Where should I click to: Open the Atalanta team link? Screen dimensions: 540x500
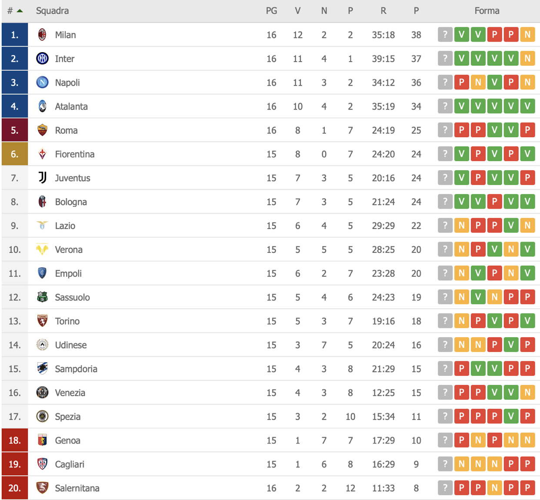pos(71,106)
